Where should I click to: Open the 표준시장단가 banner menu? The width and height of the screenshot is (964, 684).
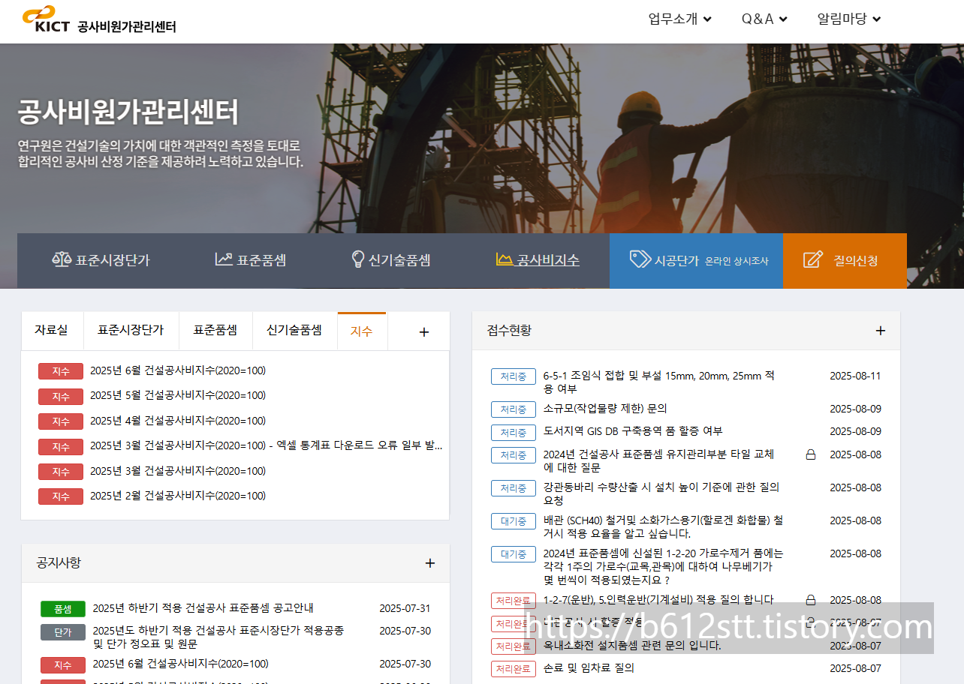point(101,260)
